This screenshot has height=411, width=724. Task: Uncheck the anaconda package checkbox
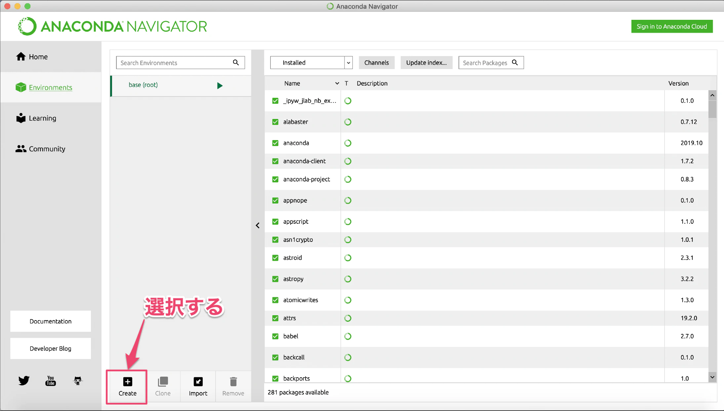click(275, 143)
